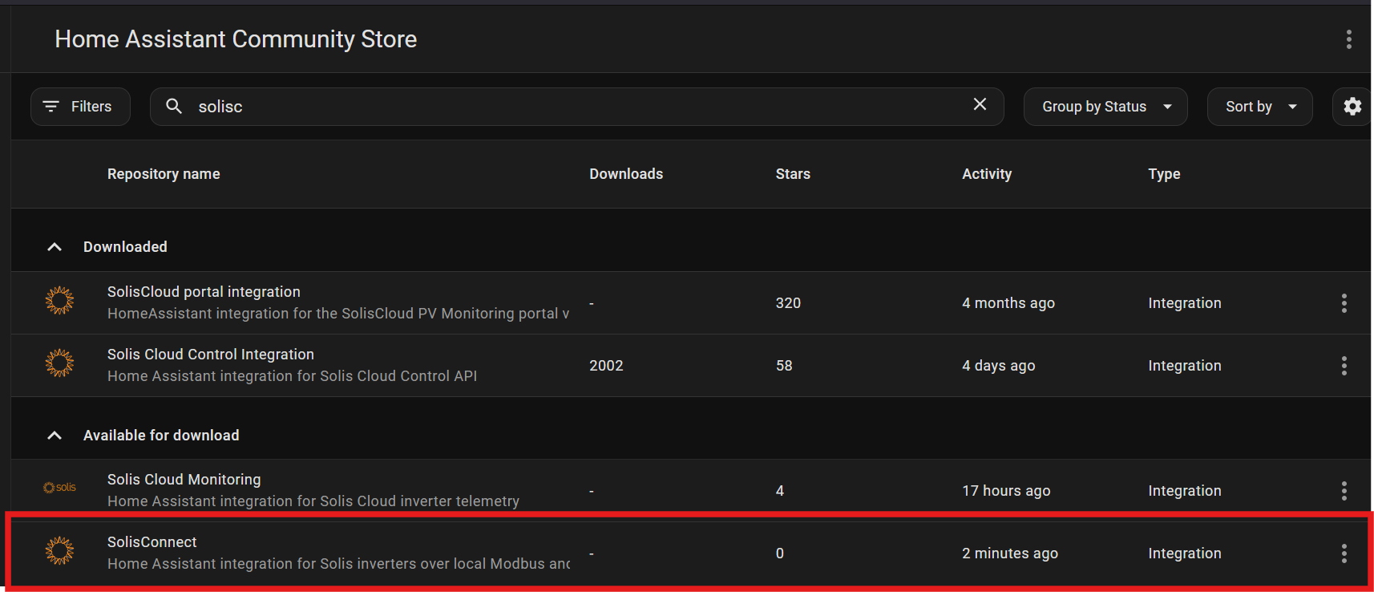This screenshot has height=592, width=1374.
Task: Clear the search text with the X
Action: tap(980, 104)
